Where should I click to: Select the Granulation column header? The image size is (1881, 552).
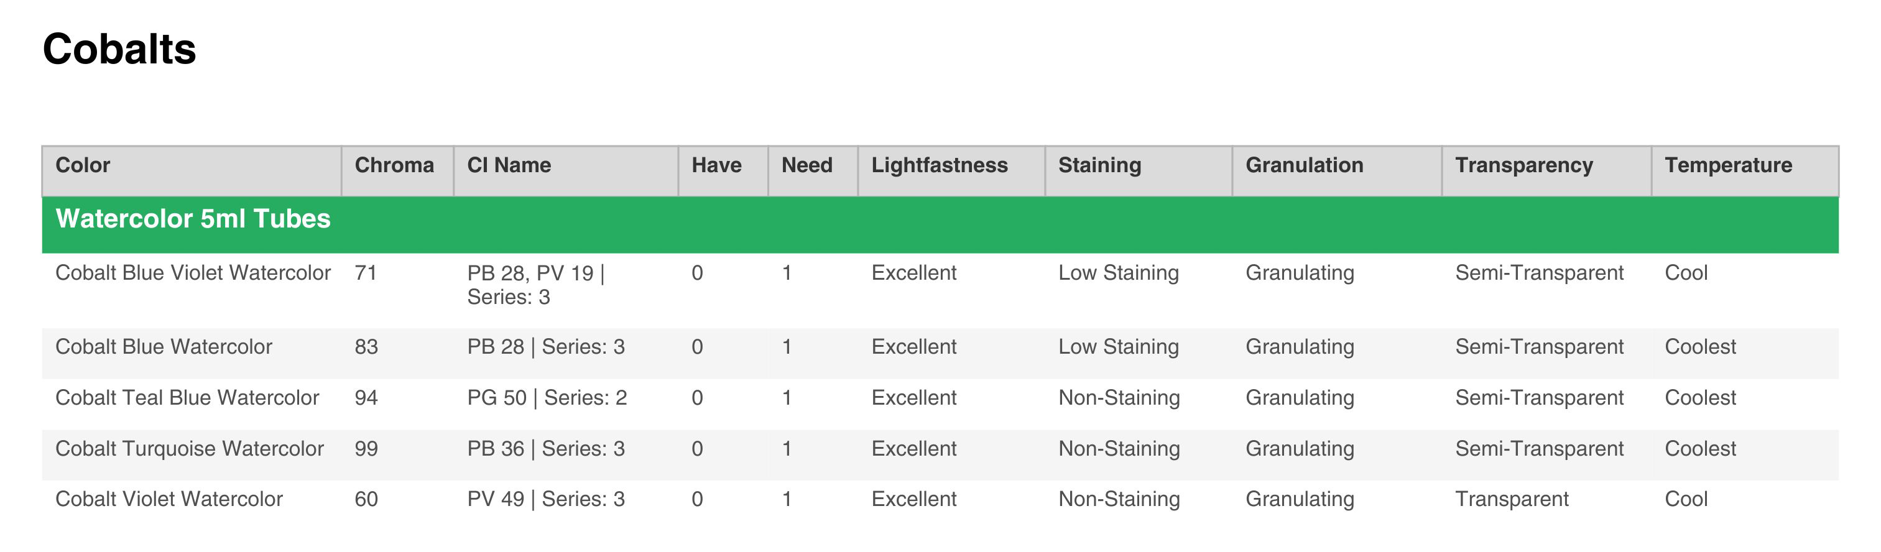(1304, 166)
